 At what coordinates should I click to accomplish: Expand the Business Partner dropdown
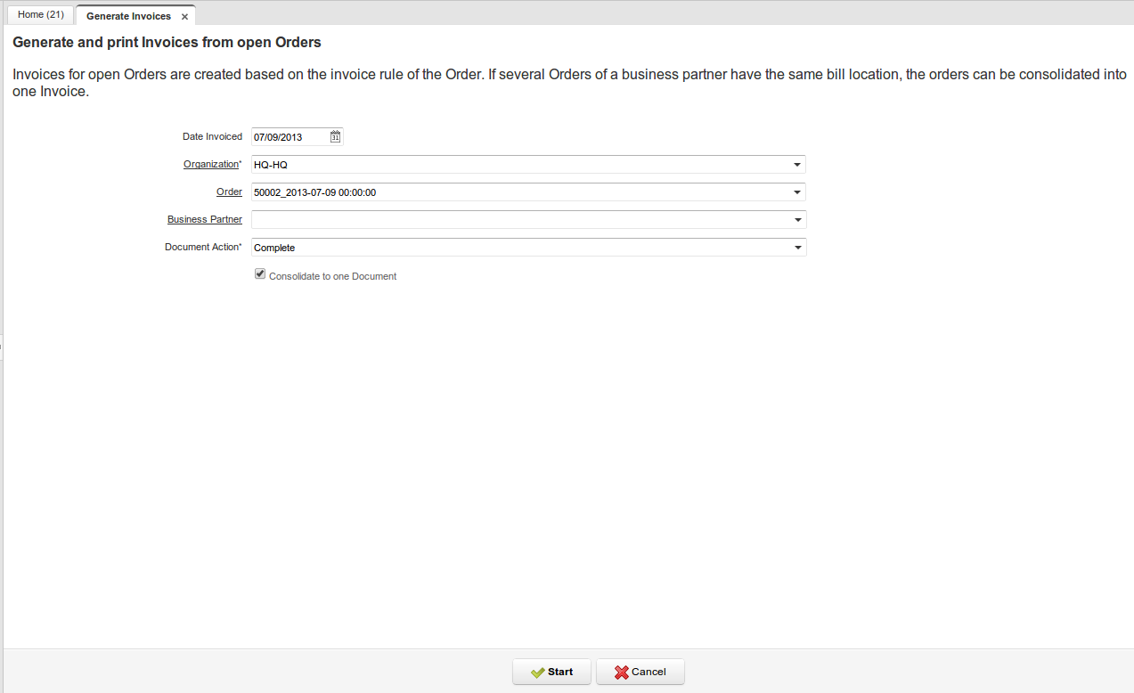[797, 219]
